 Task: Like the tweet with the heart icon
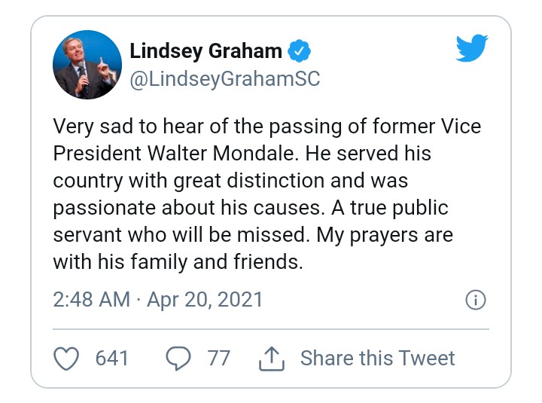(68, 359)
